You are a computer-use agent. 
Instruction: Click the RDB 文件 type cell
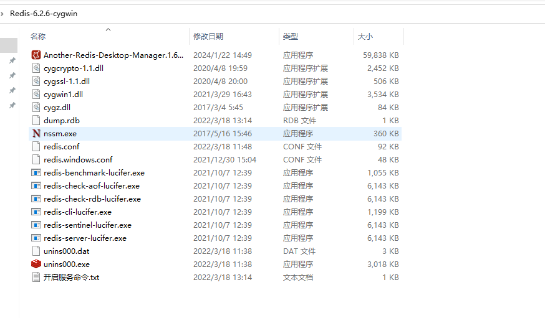[x=299, y=120]
